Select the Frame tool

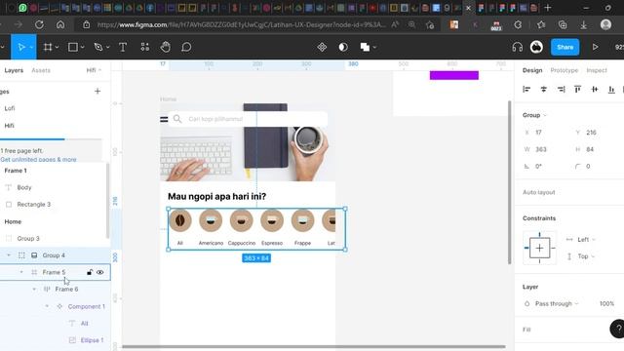pyautogui.click(x=48, y=48)
